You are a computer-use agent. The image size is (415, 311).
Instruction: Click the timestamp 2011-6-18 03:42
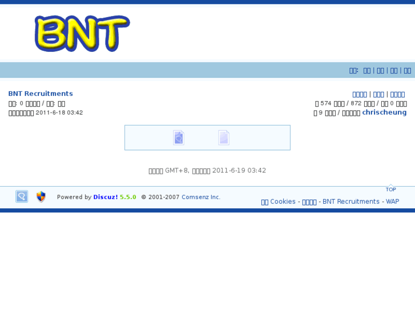pos(59,113)
